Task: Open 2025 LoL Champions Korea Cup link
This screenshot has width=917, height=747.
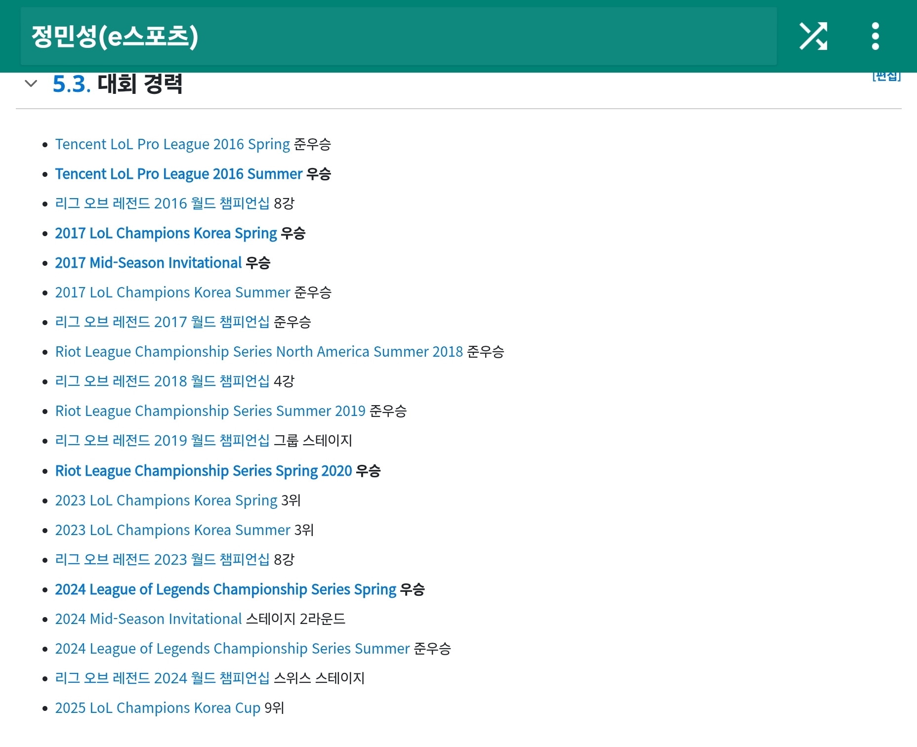Action: click(x=158, y=708)
